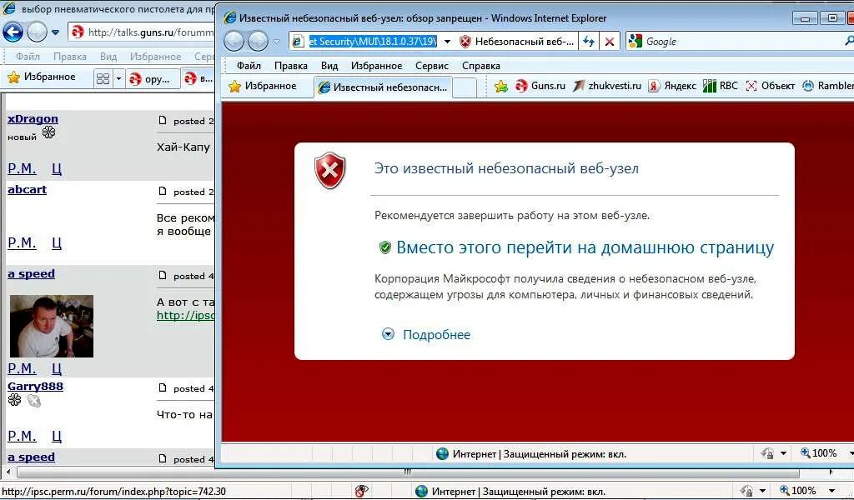Open the Rambler favorites link
Screen dimensions: 854x500
[828, 86]
